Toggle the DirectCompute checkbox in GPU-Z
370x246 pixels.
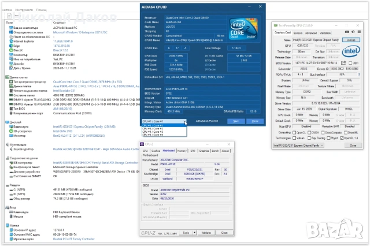323,133
